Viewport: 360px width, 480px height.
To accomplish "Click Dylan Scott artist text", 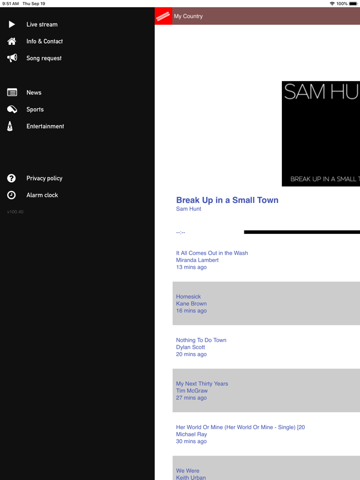I will [x=190, y=347].
